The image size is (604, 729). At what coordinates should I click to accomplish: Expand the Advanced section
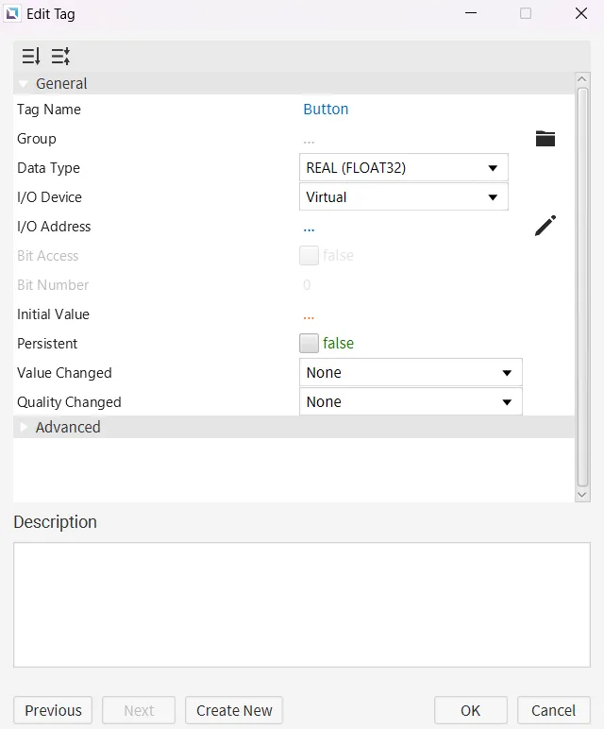24,428
